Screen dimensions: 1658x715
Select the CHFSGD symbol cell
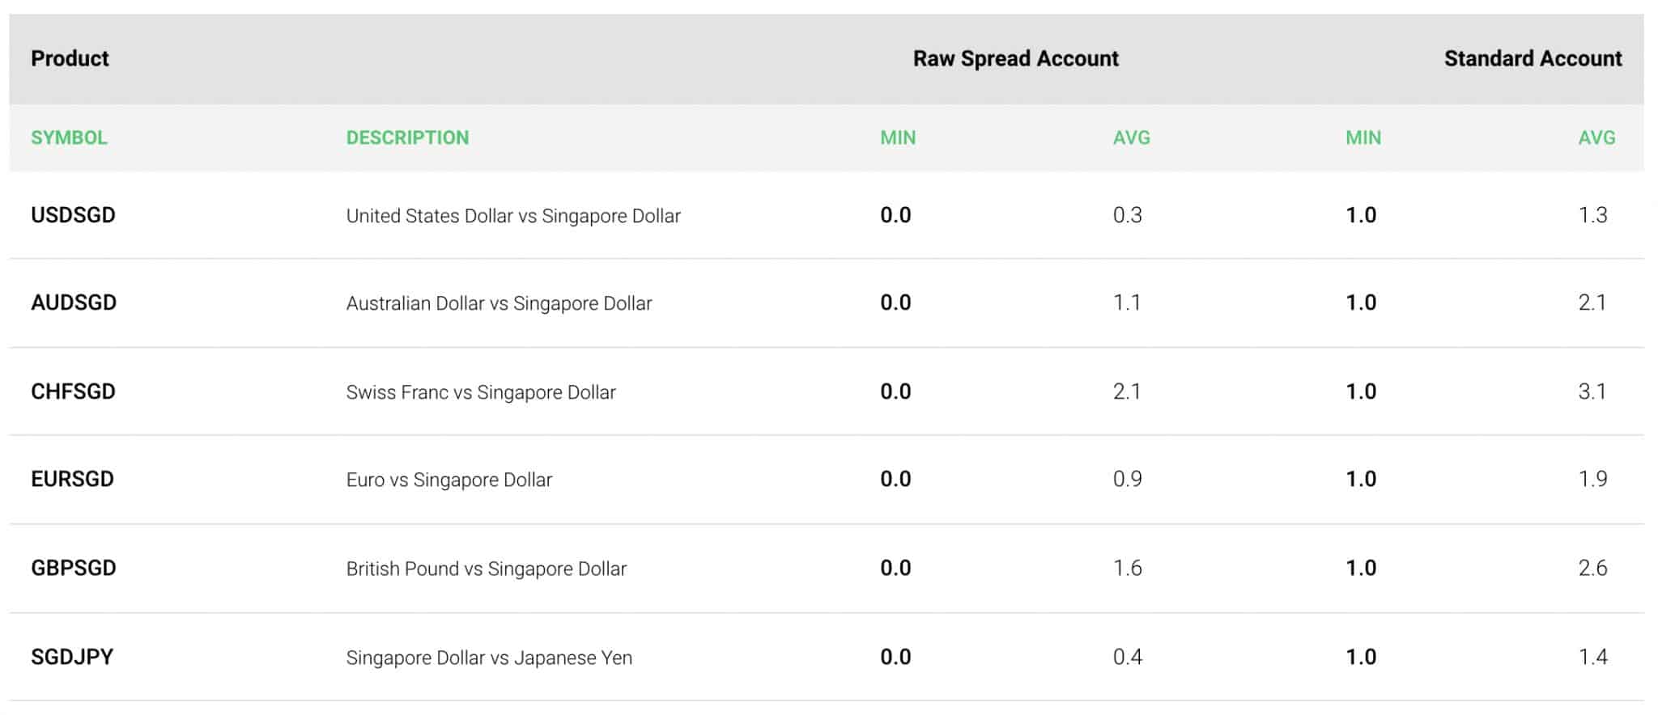point(73,391)
